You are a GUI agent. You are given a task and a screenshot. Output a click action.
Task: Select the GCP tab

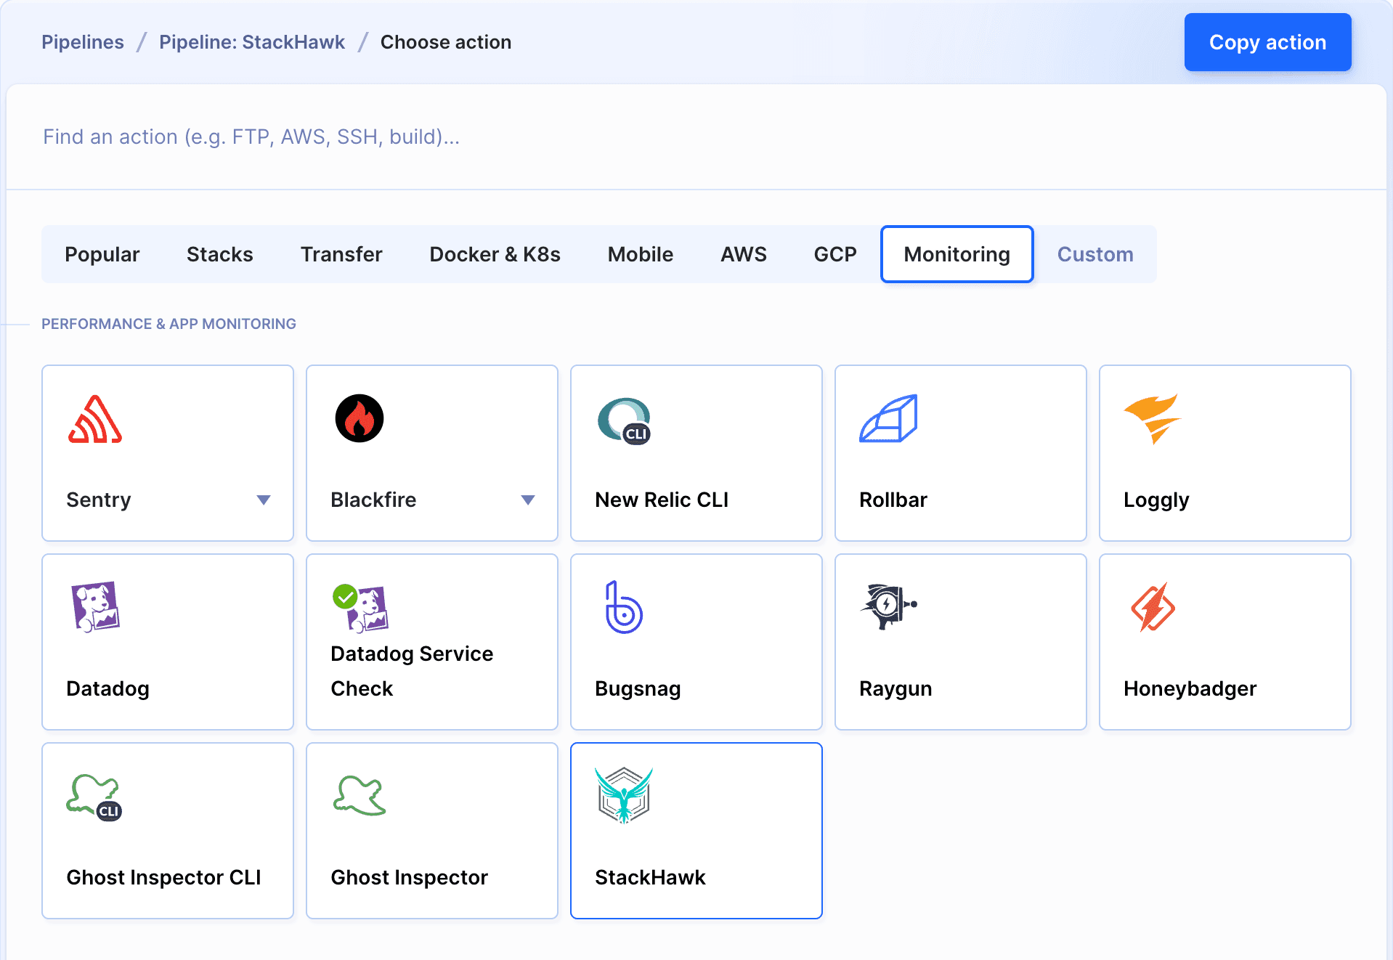835,254
